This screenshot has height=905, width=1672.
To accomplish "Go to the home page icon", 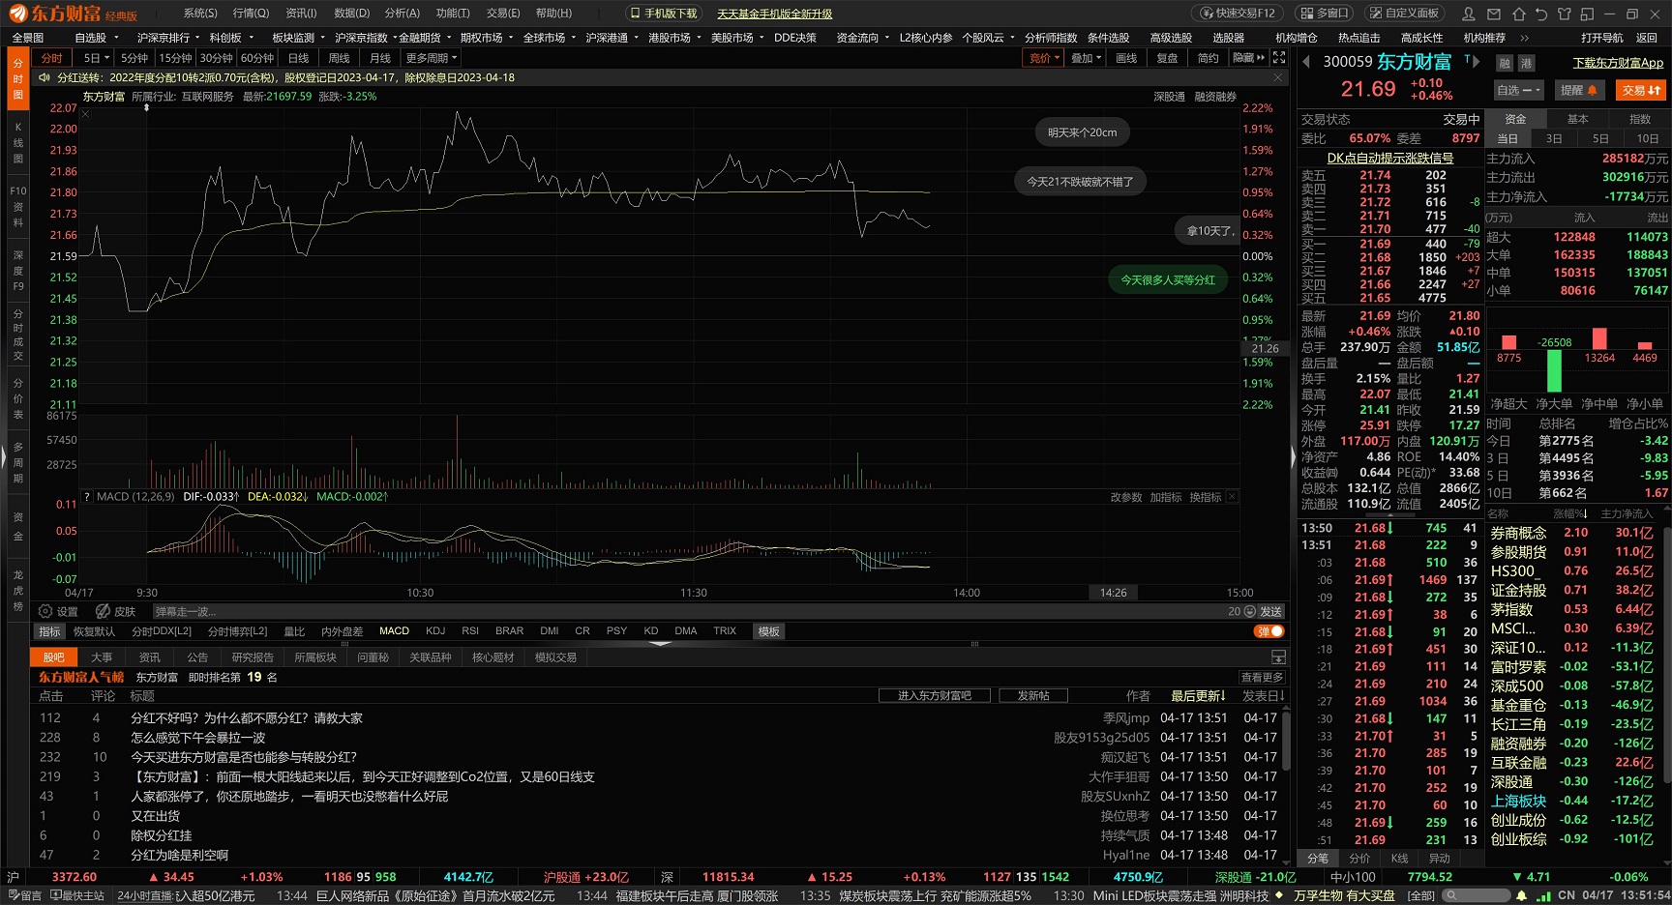I will [1517, 14].
